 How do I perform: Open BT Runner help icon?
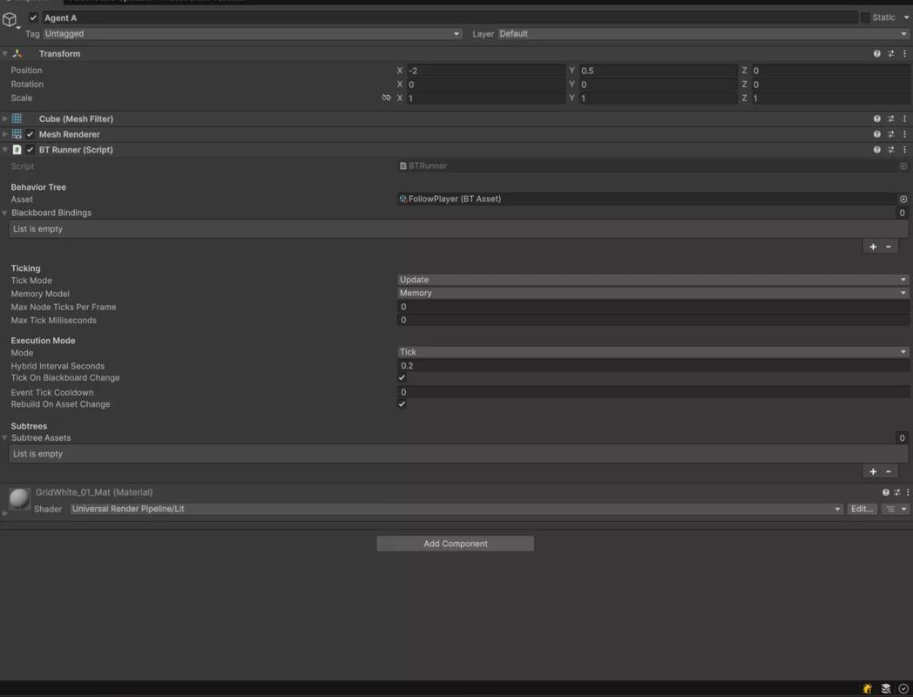pyautogui.click(x=877, y=150)
